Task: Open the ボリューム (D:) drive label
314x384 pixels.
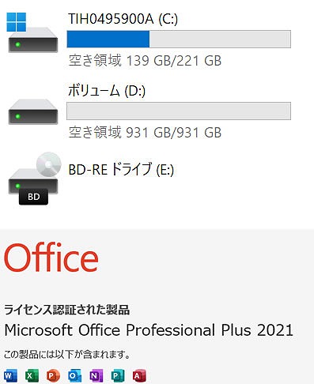Action: tap(107, 91)
